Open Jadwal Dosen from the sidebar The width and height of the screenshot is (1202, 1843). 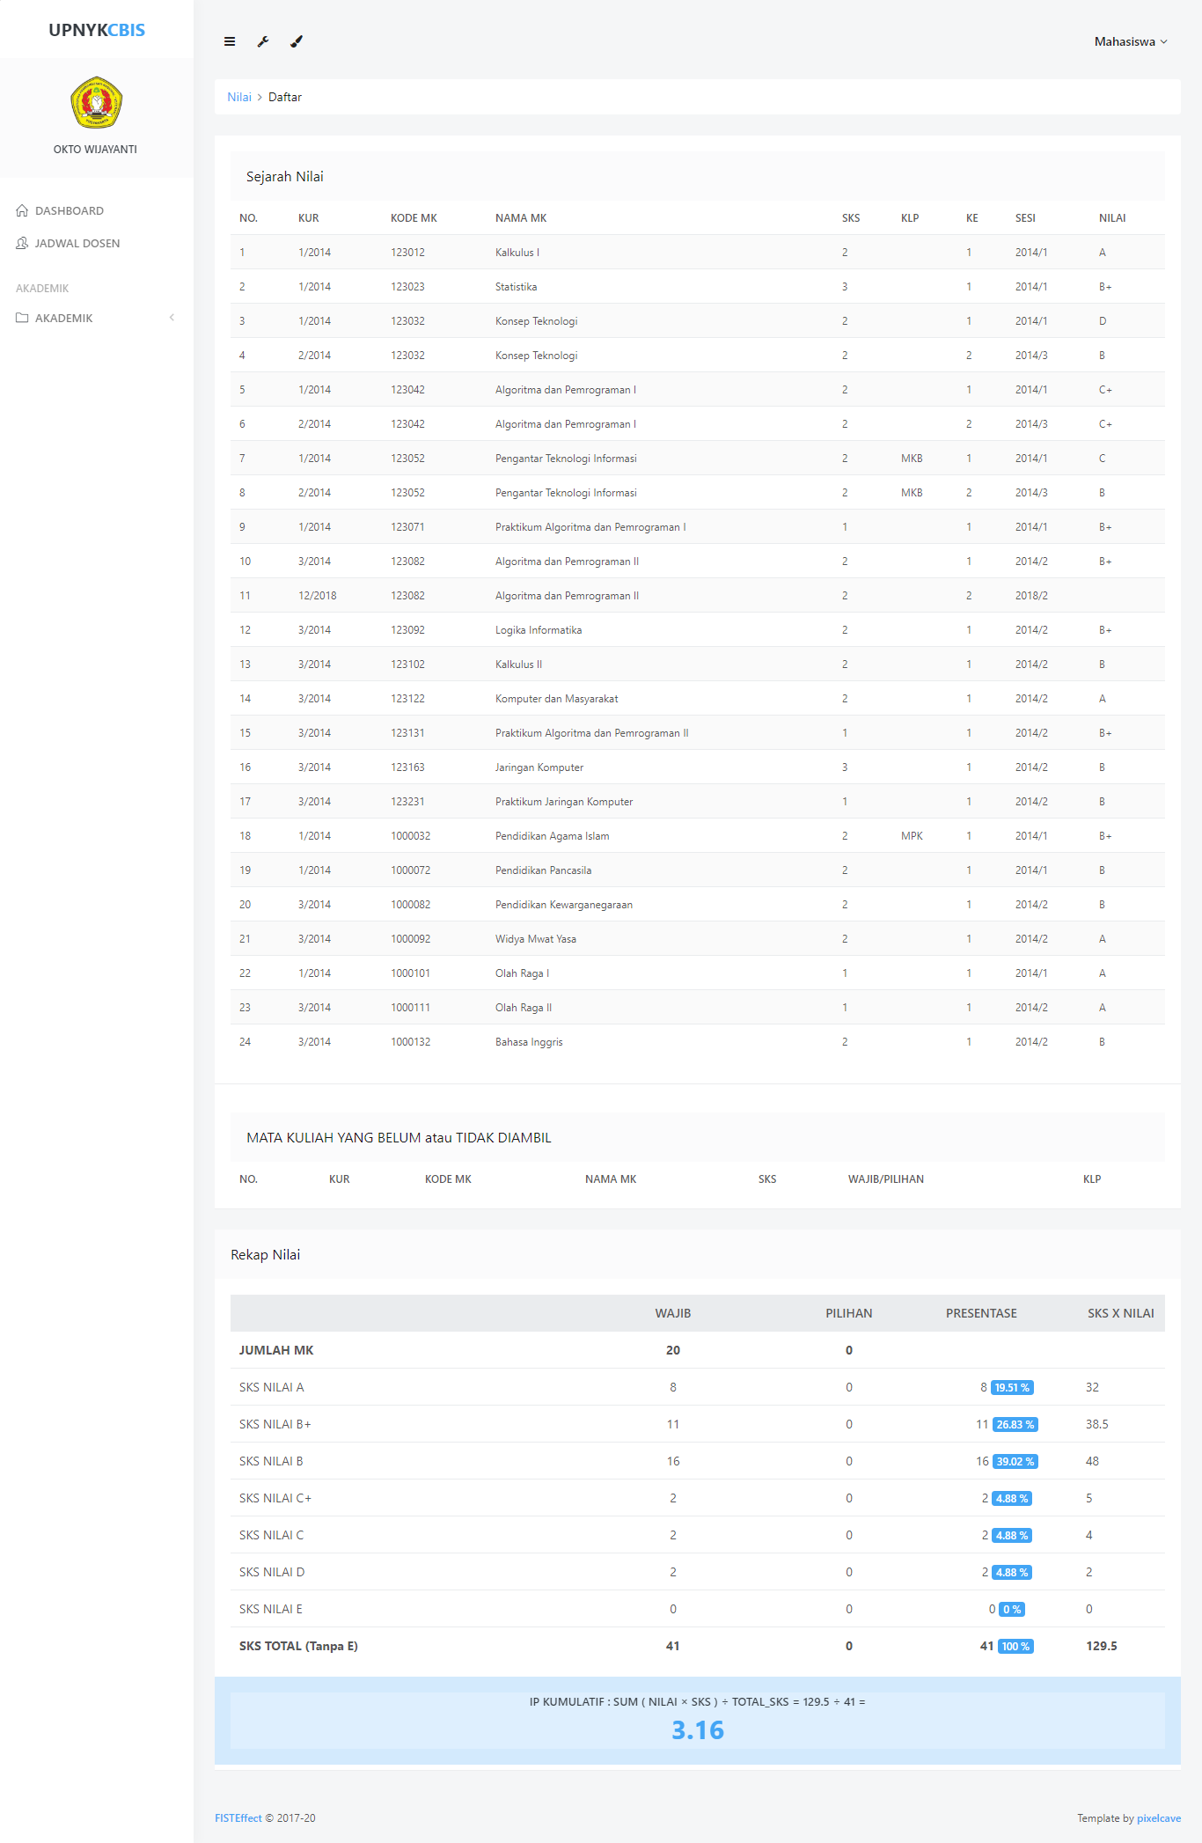77,244
